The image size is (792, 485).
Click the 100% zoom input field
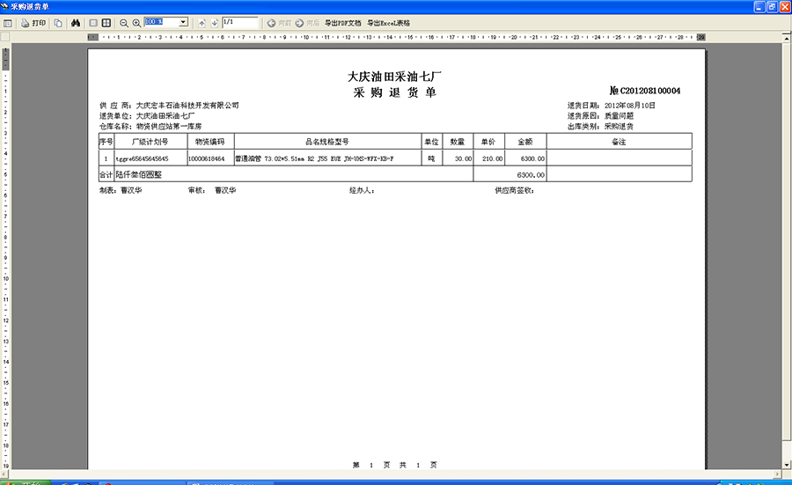pos(162,22)
